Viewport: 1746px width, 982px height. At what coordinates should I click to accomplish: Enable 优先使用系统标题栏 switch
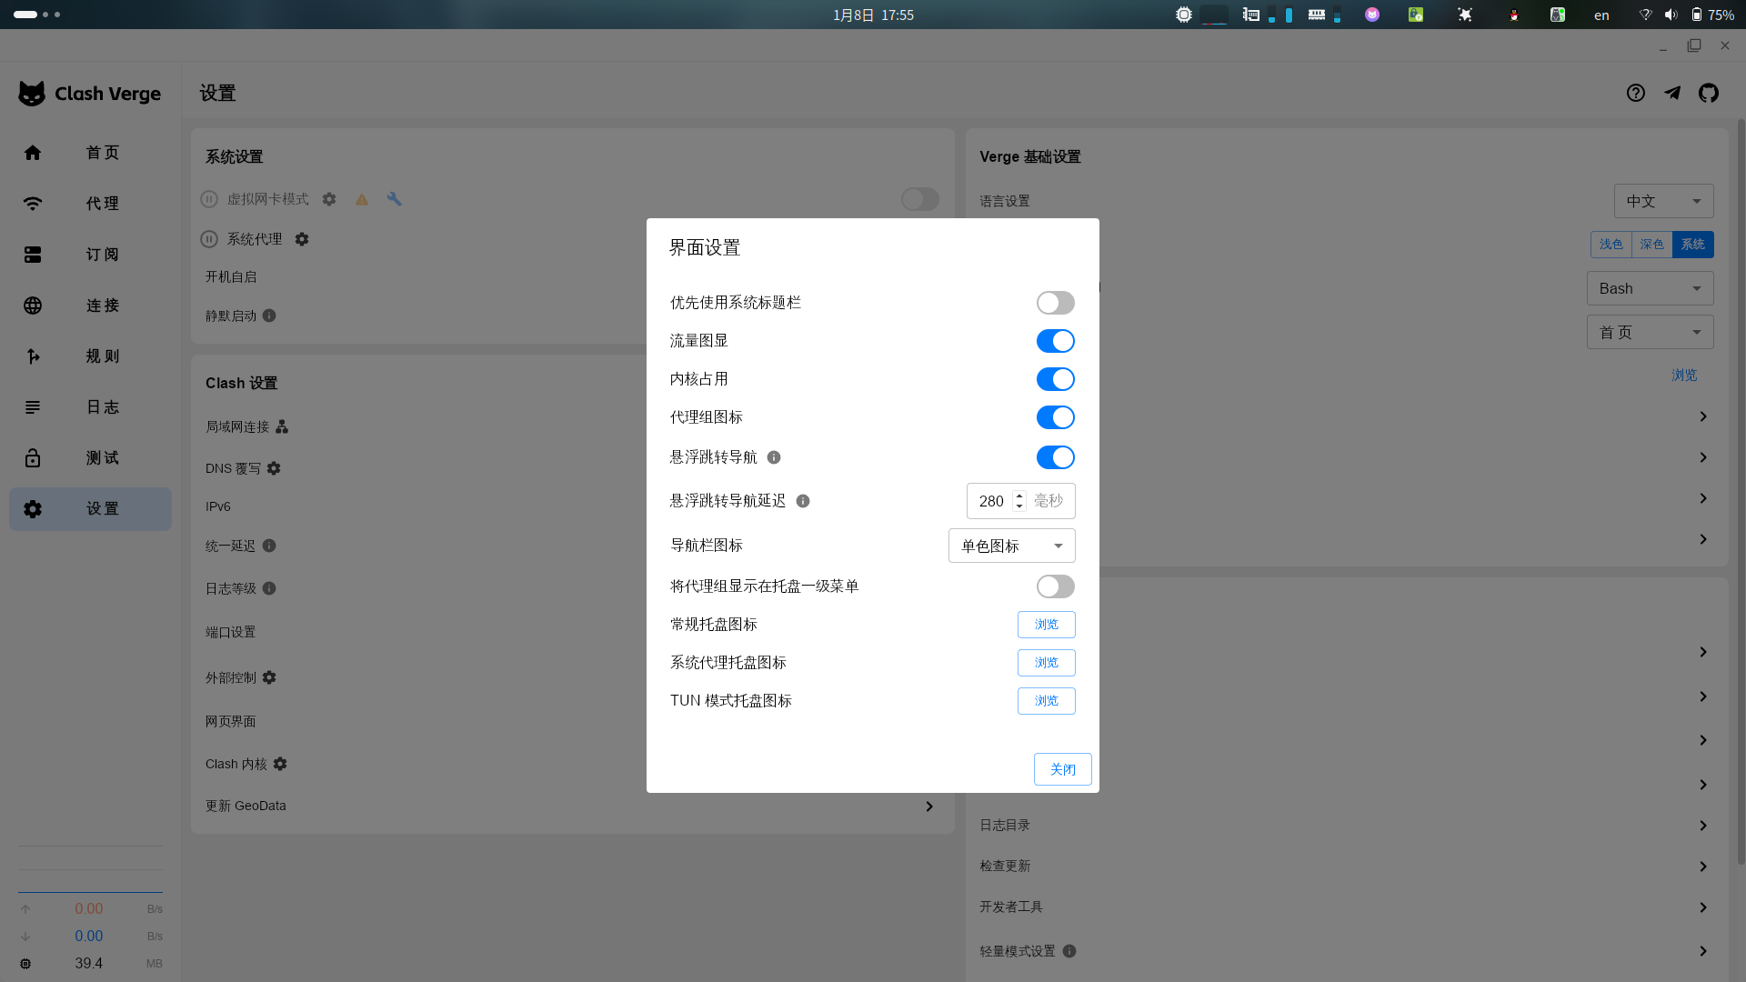click(1055, 303)
